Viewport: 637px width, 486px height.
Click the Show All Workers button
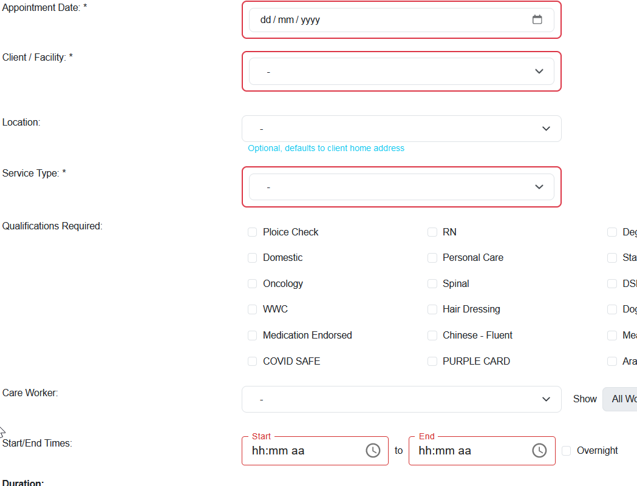(621, 399)
